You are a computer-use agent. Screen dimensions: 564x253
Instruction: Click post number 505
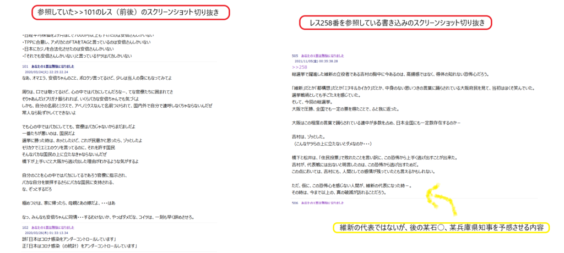click(295, 56)
